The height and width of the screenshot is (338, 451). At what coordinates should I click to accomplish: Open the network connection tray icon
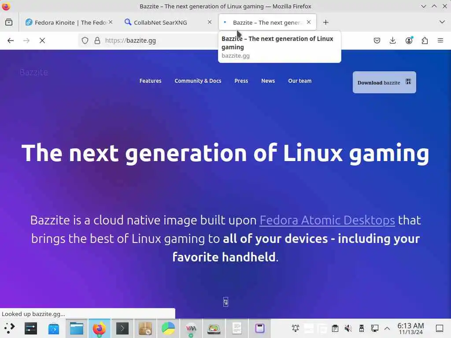coord(374,328)
